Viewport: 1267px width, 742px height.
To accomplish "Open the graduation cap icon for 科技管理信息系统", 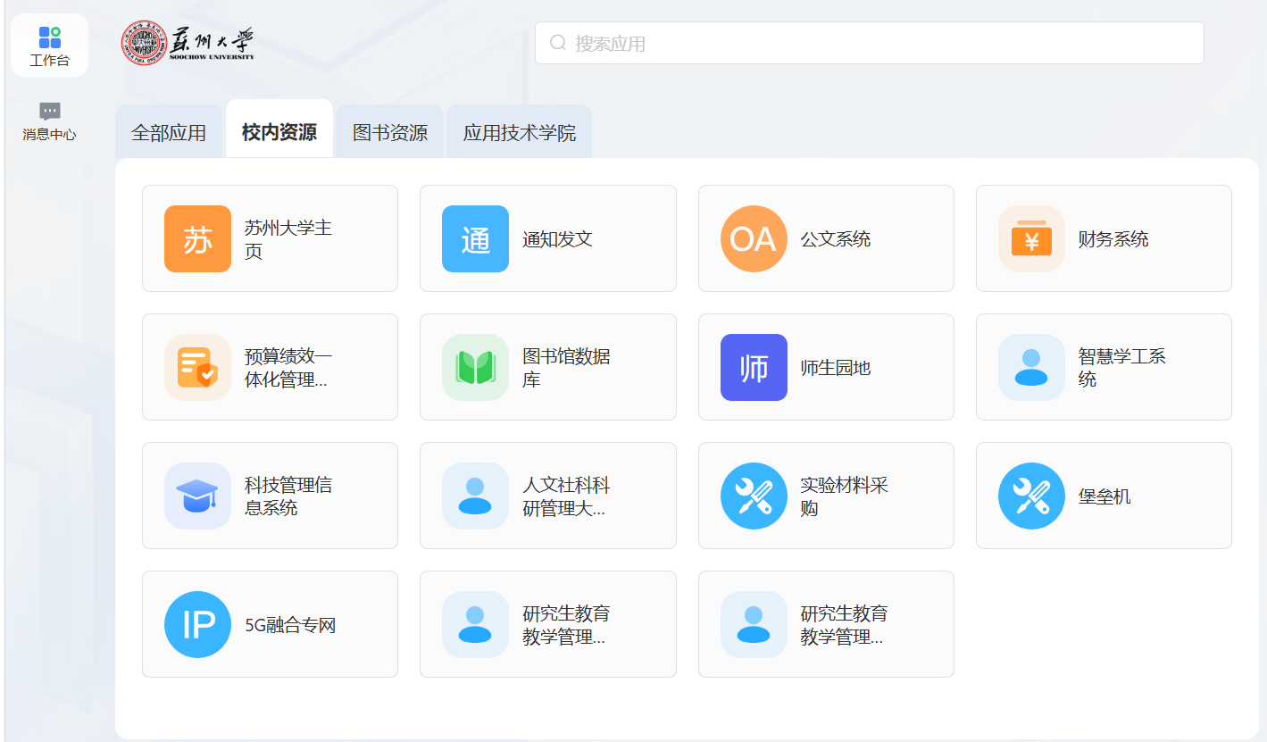I will (197, 496).
